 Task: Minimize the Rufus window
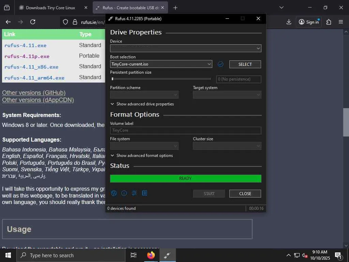pos(227,18)
